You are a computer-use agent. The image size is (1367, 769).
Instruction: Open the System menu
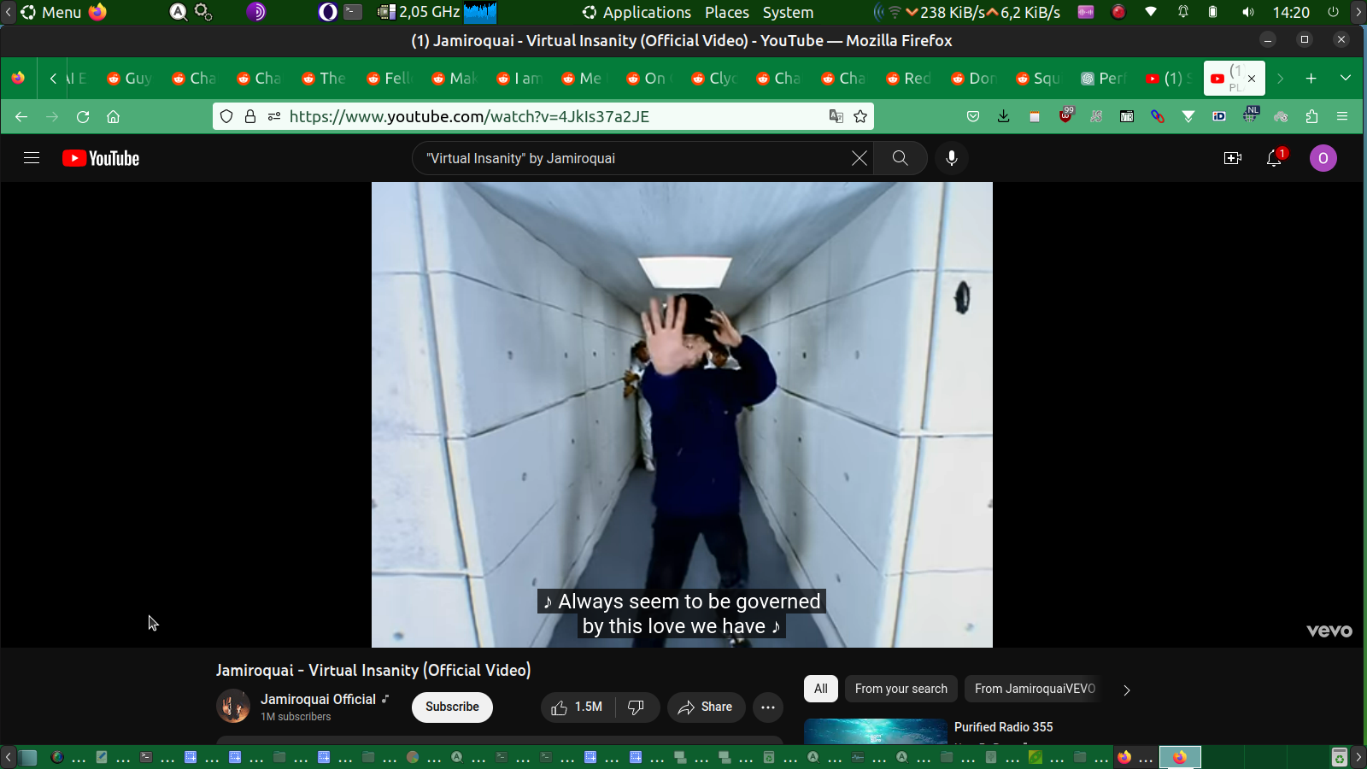coord(788,12)
